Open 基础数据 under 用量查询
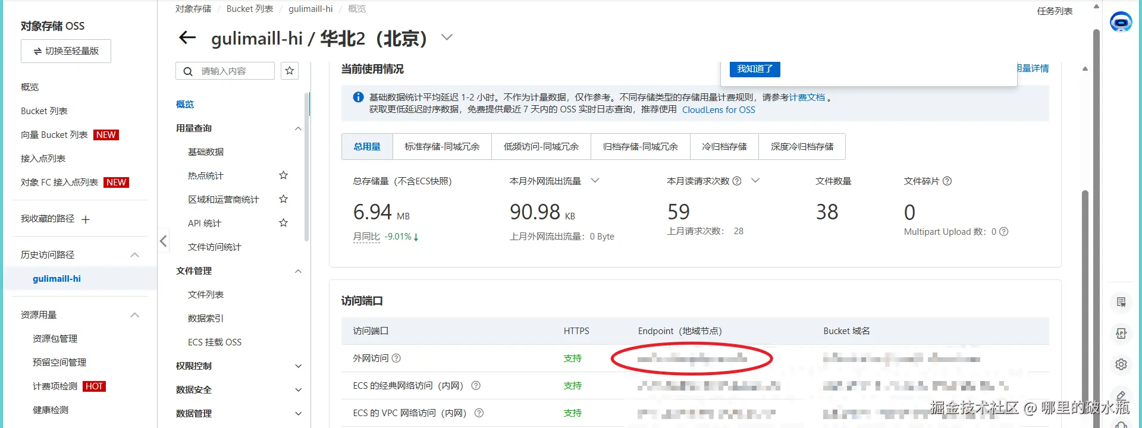1142x428 pixels. (x=206, y=152)
